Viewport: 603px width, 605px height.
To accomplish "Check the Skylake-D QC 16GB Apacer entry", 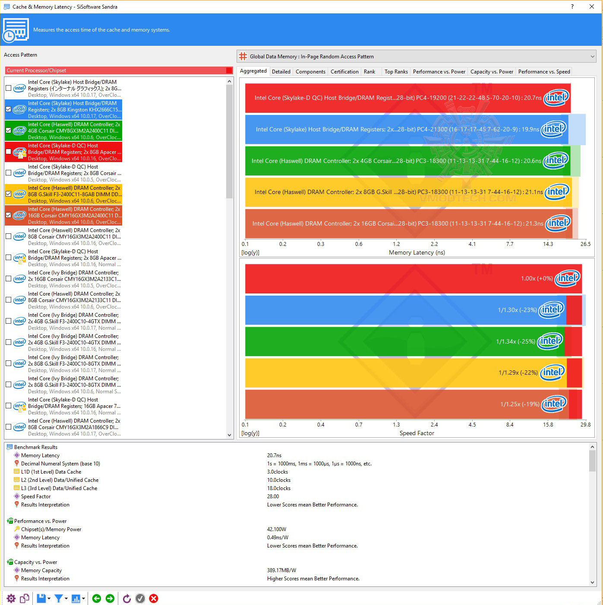I will pos(8,406).
